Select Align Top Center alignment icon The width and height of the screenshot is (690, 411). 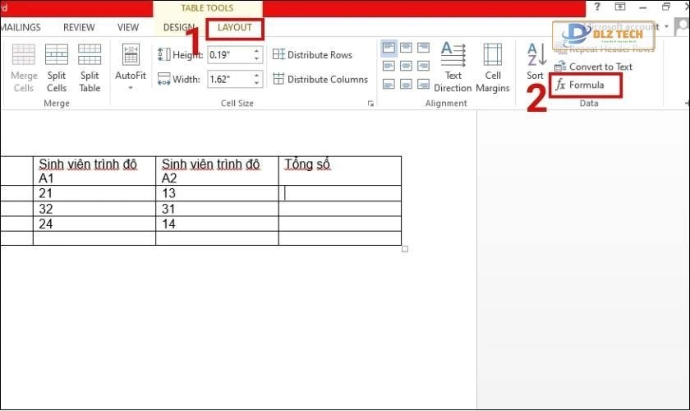click(x=407, y=48)
